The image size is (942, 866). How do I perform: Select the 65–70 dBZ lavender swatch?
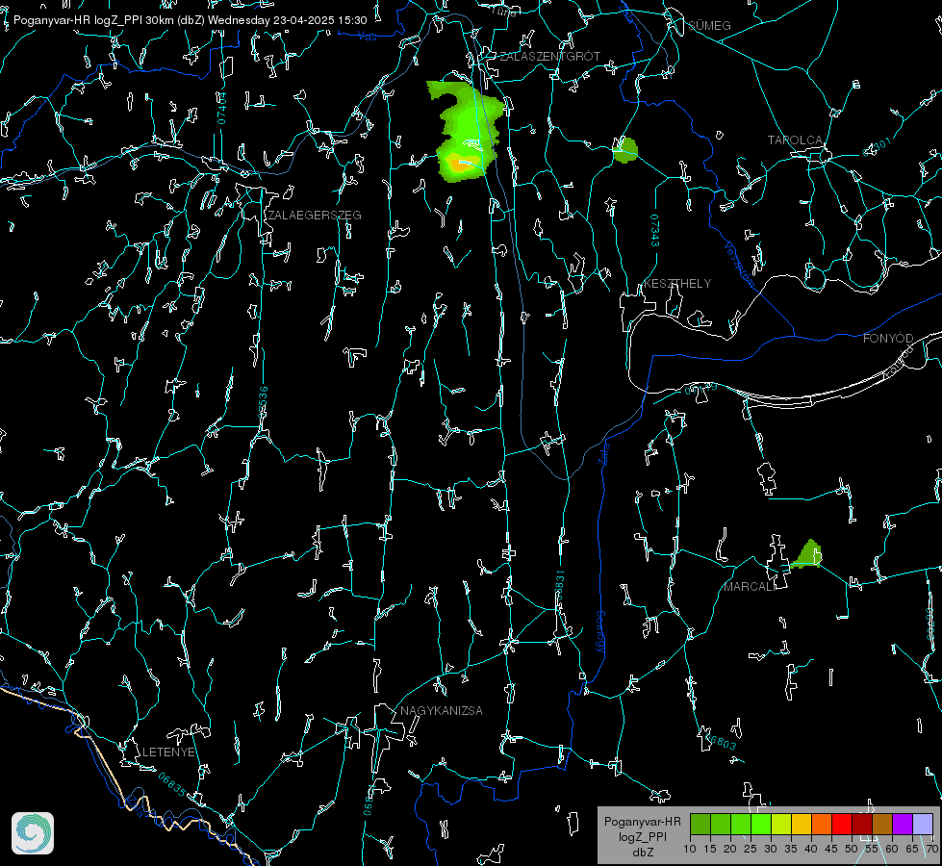click(x=923, y=824)
